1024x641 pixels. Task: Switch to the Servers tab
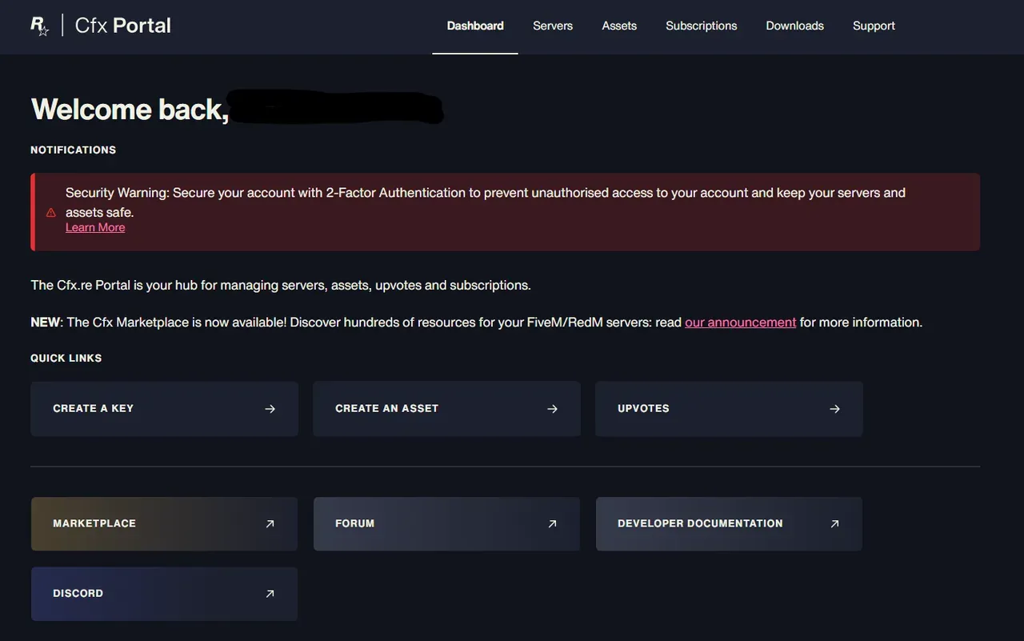click(553, 26)
